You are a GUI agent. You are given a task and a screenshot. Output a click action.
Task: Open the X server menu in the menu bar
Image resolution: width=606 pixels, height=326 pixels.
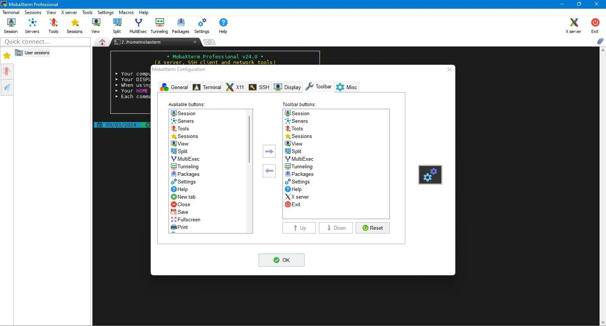tap(69, 13)
